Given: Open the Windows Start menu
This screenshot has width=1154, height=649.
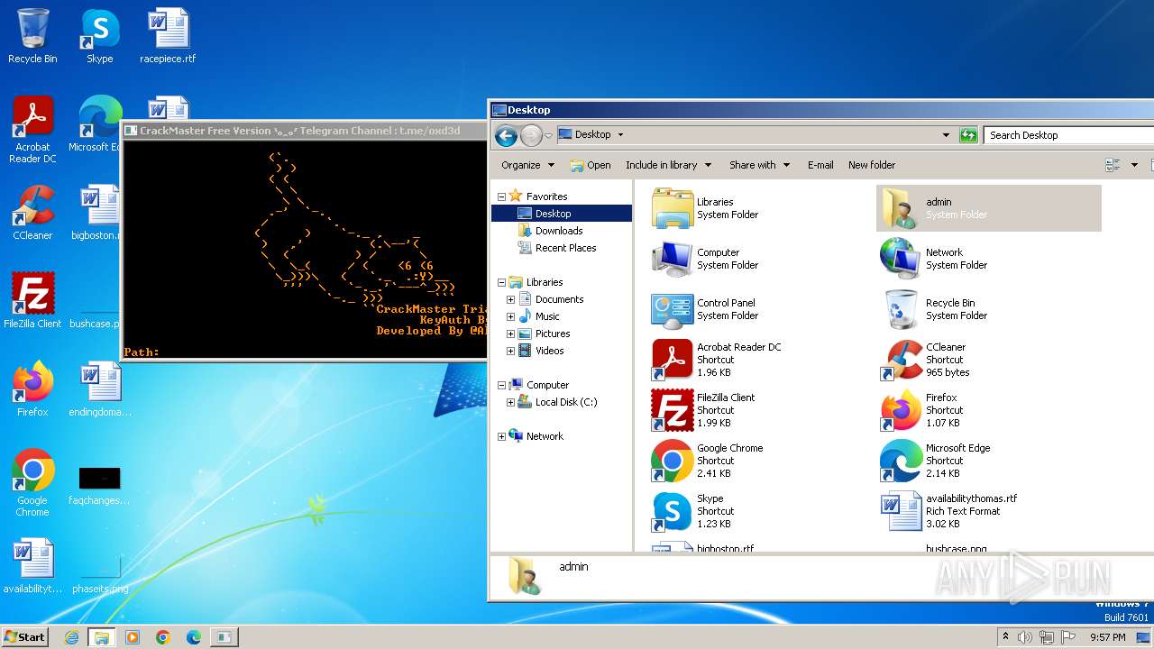Looking at the screenshot, I should pyautogui.click(x=24, y=636).
